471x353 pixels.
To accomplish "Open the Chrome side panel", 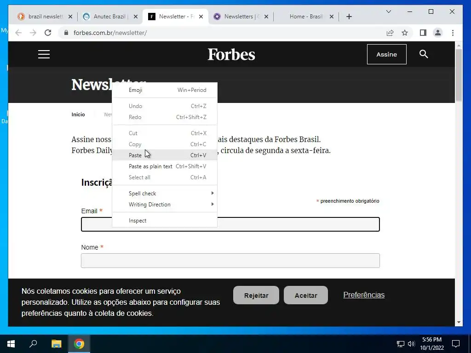I will point(423,33).
